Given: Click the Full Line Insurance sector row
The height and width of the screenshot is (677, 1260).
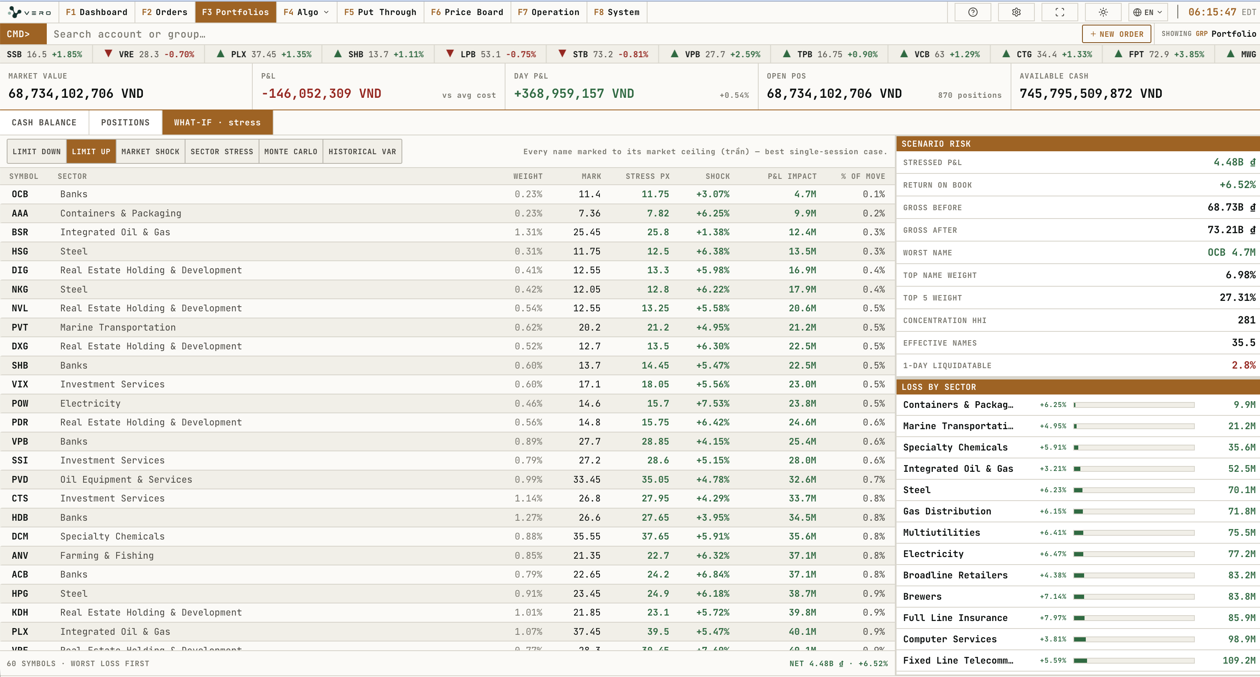Looking at the screenshot, I should (1078, 618).
